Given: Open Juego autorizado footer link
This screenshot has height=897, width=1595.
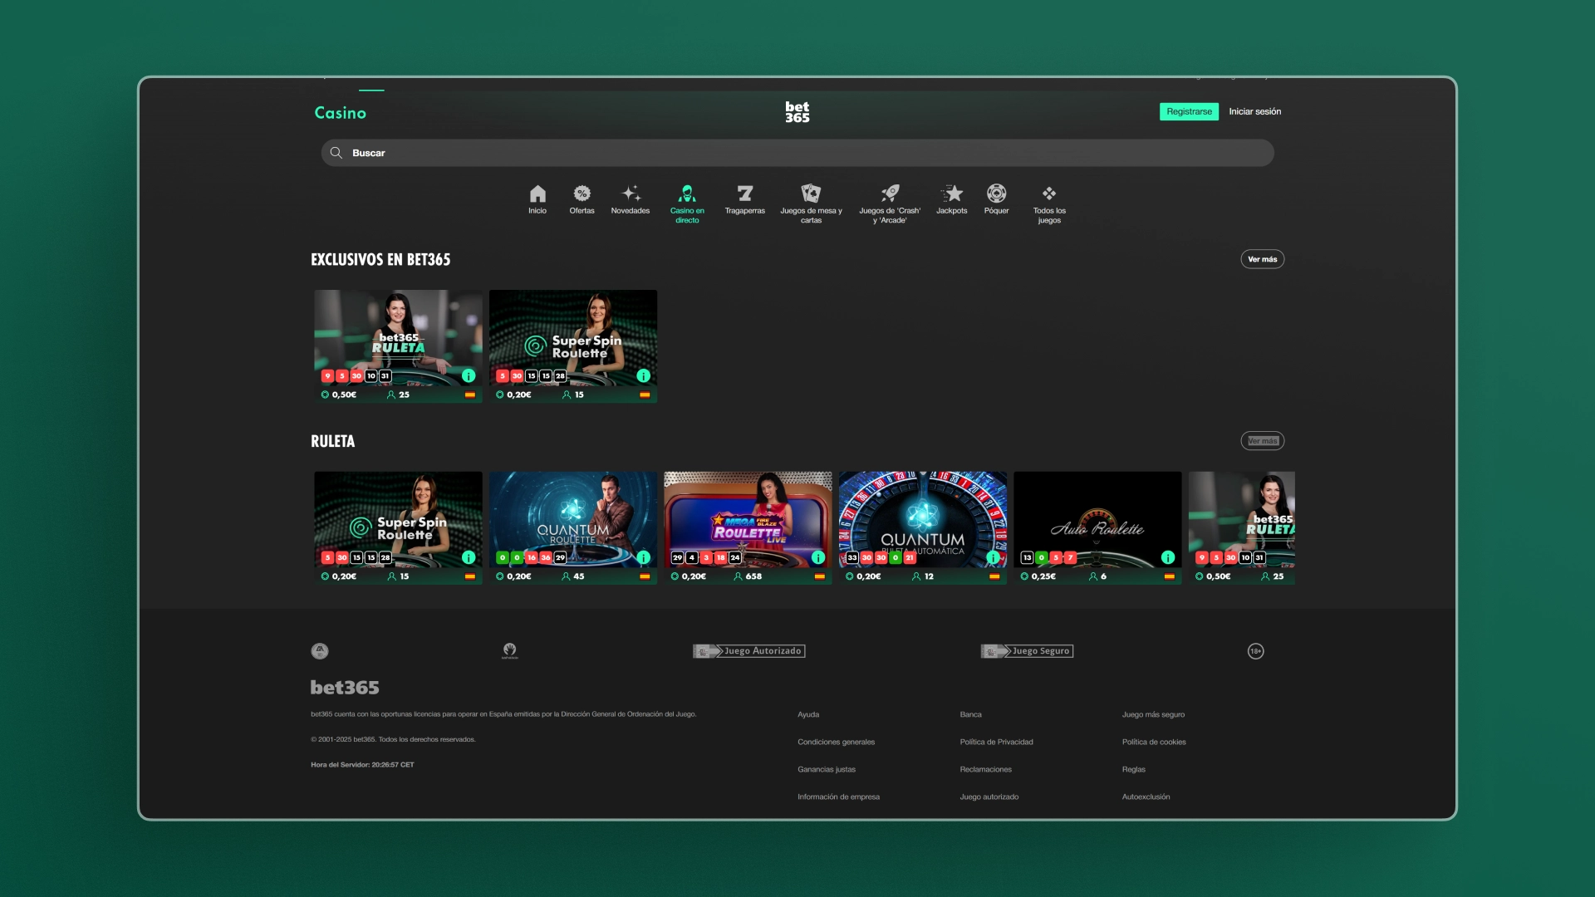Looking at the screenshot, I should (x=989, y=797).
